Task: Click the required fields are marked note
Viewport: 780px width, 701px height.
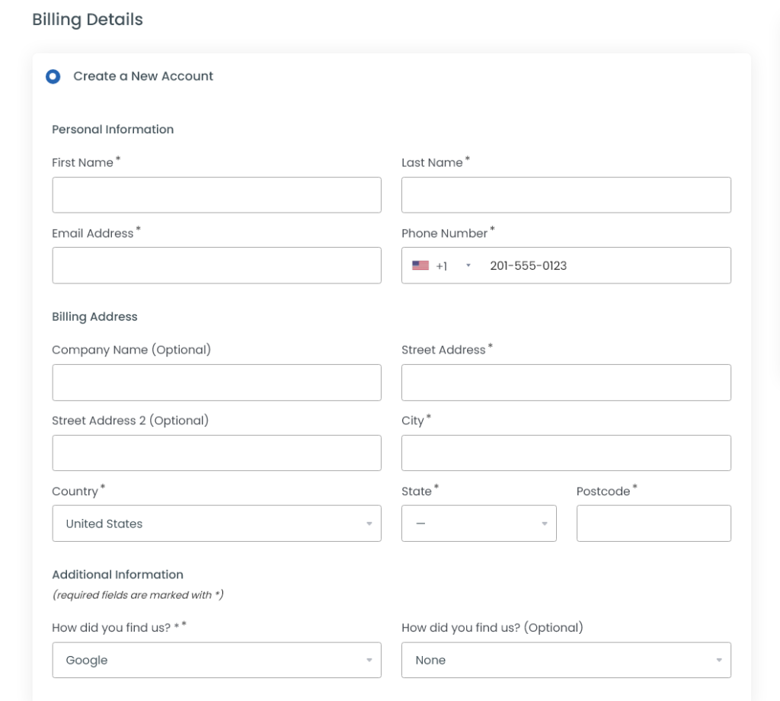Action: (x=138, y=595)
